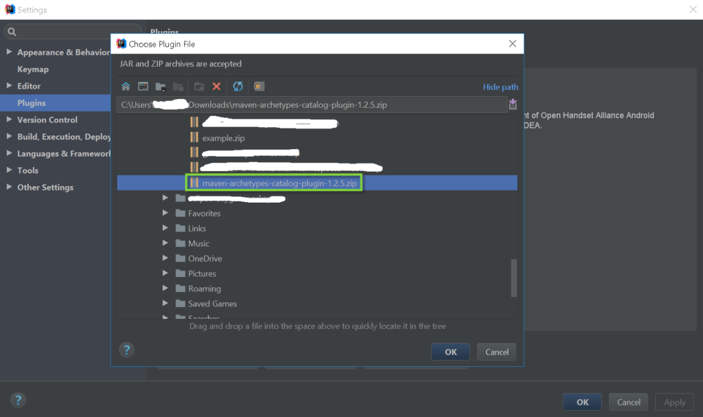Click the Choose Plugin File help icon
Image resolution: width=703 pixels, height=417 pixels.
coord(126,350)
